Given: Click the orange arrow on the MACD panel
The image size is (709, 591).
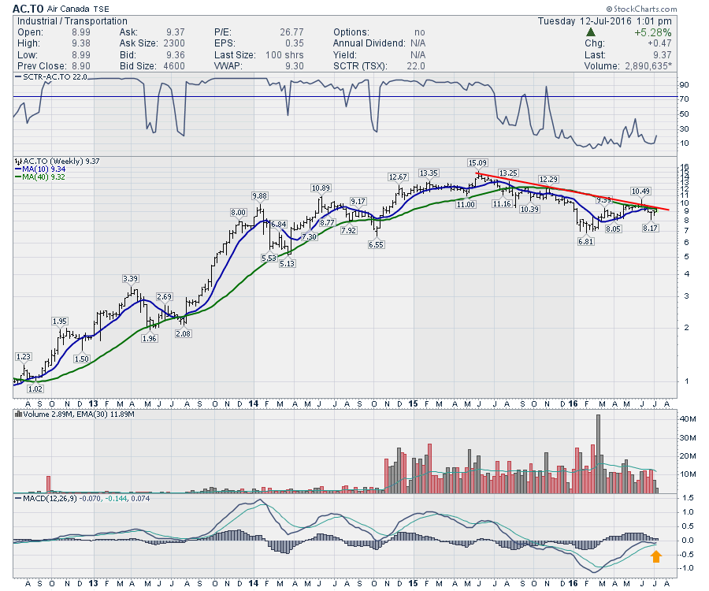Looking at the screenshot, I should (x=655, y=556).
